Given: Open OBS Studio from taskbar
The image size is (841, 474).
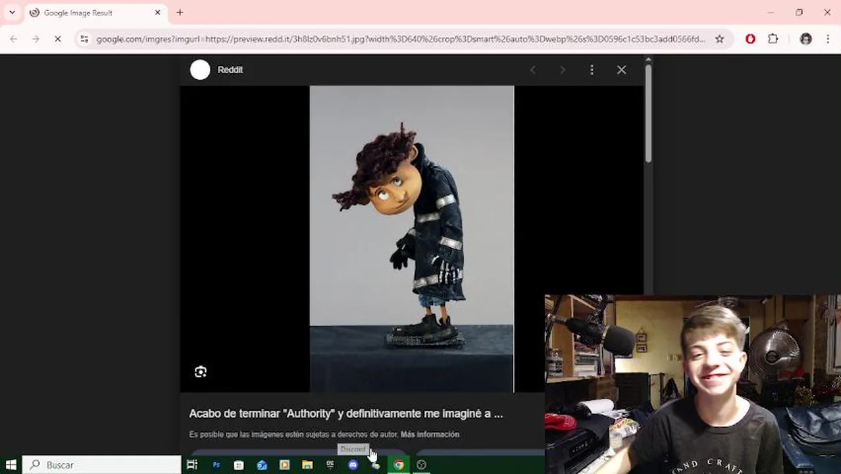Looking at the screenshot, I should tap(422, 465).
